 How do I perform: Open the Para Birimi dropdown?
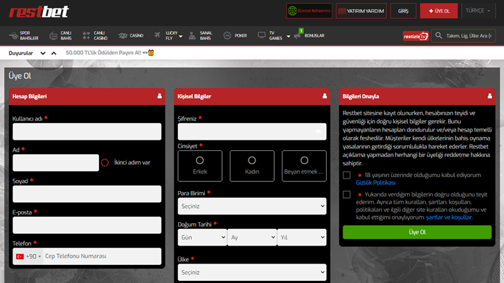click(x=252, y=206)
